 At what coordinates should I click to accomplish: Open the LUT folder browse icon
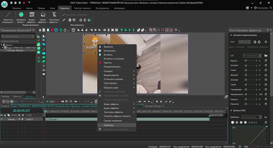pyautogui.click(x=266, y=55)
